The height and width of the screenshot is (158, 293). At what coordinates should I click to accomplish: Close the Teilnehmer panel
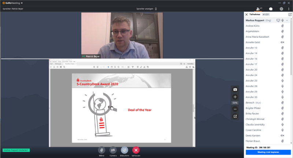(246, 14)
